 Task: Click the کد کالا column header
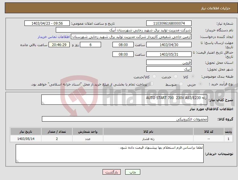[x=209, y=132]
